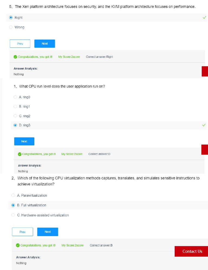Open the red Contact Us button
Viewport: 208px width, 270px height.
pyautogui.click(x=192, y=251)
